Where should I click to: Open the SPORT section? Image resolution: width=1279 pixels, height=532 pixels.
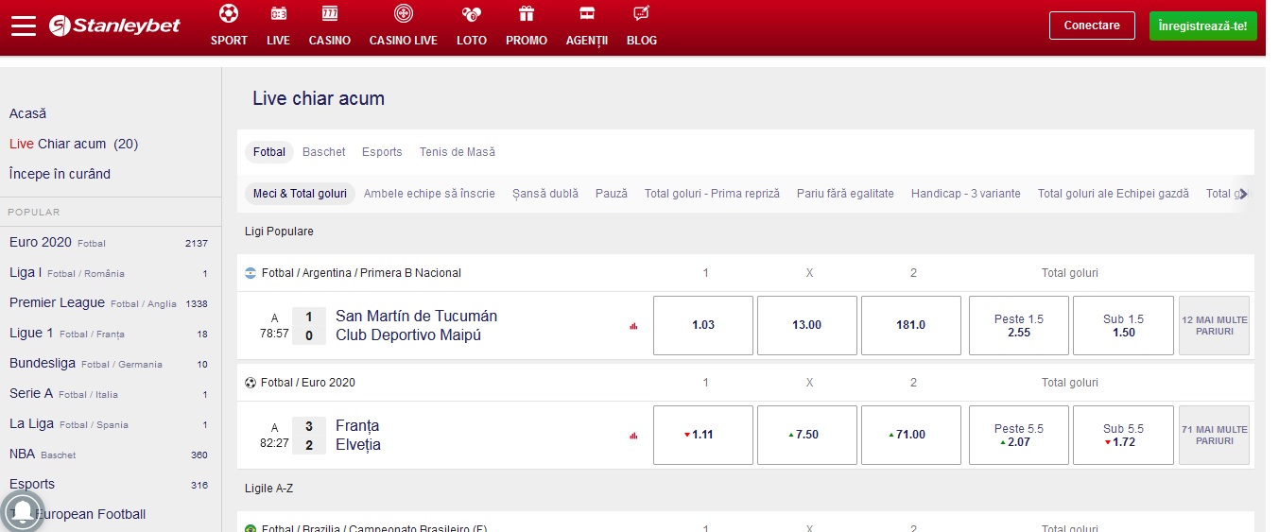click(x=229, y=26)
